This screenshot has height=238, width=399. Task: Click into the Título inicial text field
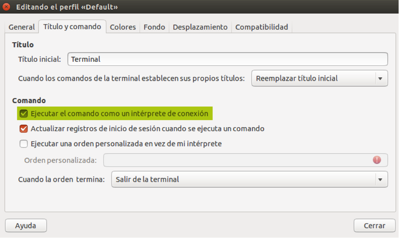click(x=228, y=59)
